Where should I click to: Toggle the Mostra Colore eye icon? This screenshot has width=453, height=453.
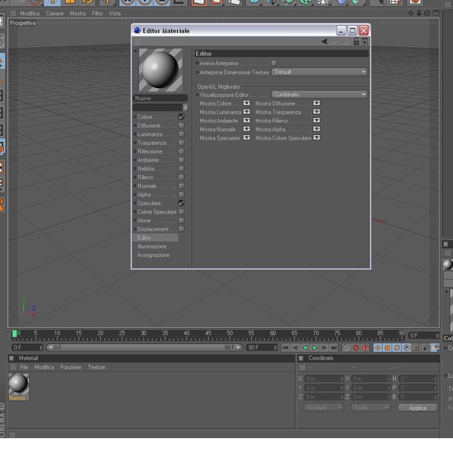(247, 103)
